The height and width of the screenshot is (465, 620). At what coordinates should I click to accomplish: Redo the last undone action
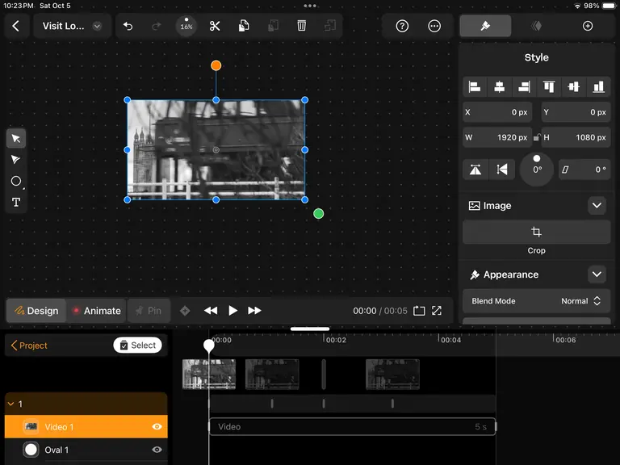point(157,26)
